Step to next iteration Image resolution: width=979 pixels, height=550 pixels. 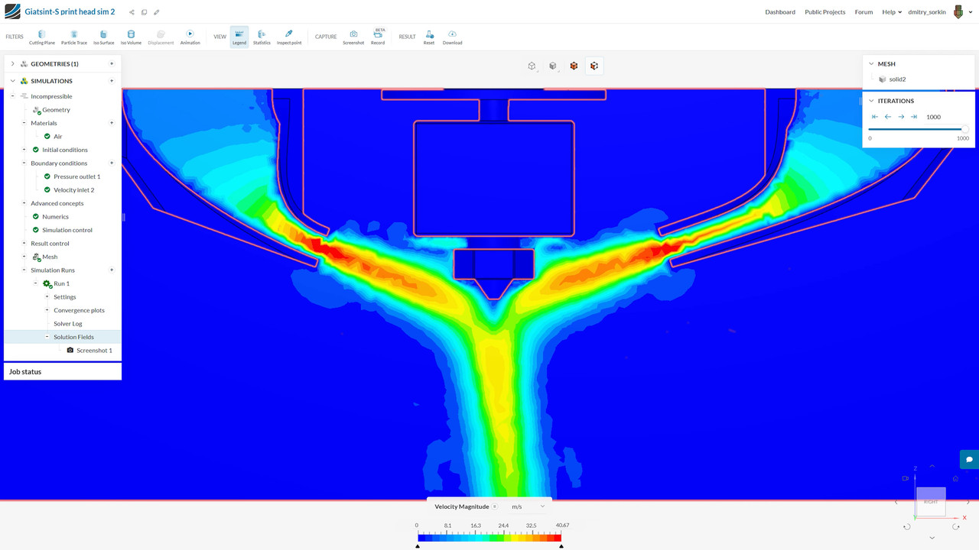[901, 117]
